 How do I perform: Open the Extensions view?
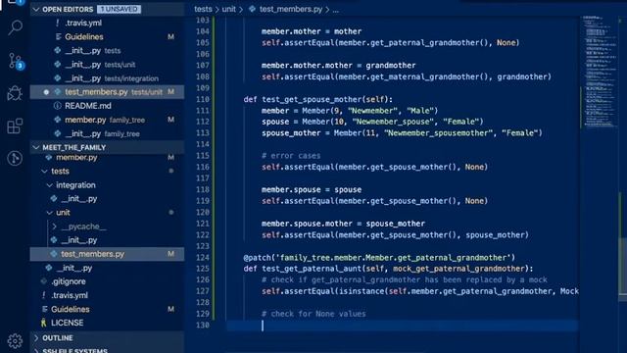pyautogui.click(x=15, y=126)
